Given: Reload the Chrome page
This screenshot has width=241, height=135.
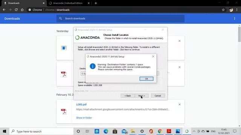Looking at the screenshot, I should (x=16, y=10).
